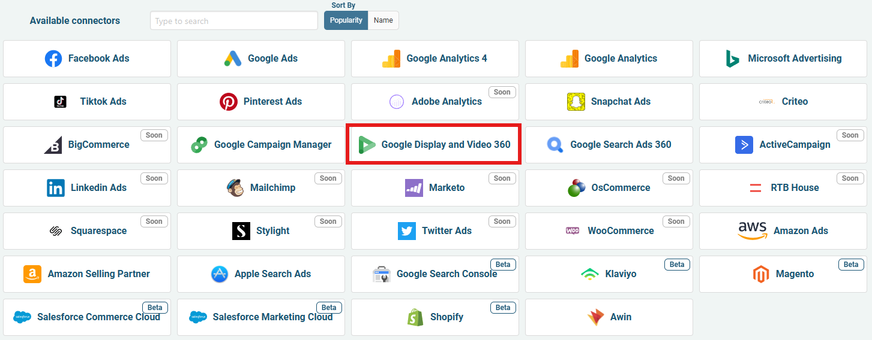The height and width of the screenshot is (340, 872).
Task: Open the Amazon Selling Partner connector
Action: [87, 274]
